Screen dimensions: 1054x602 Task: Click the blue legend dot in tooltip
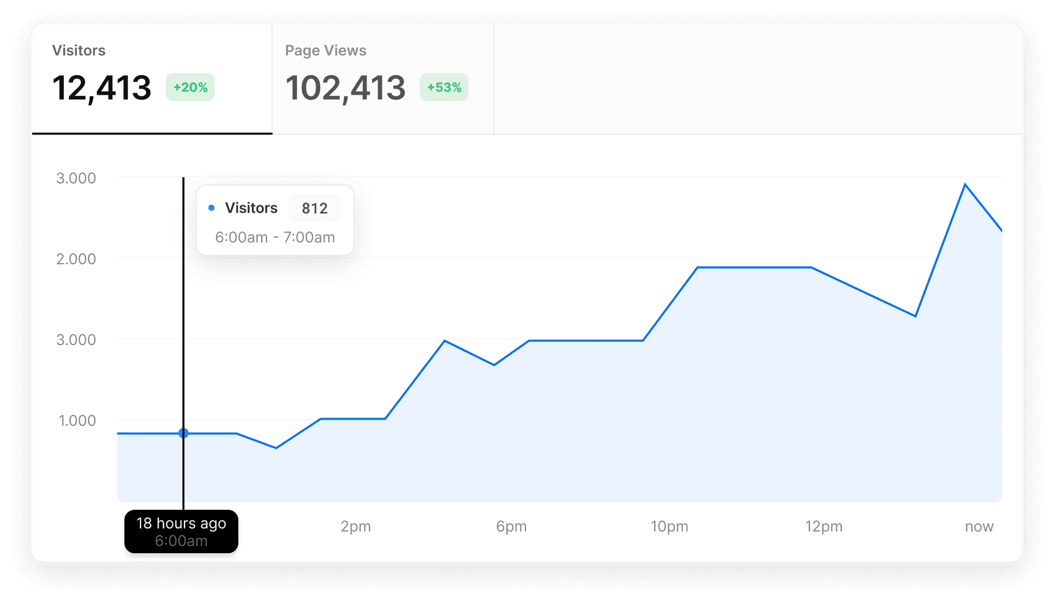click(211, 208)
